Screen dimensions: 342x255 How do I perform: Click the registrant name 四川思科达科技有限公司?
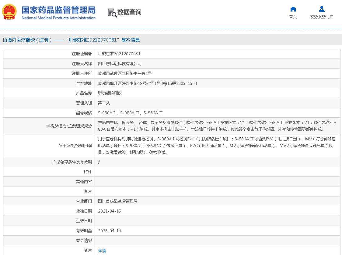120,64
